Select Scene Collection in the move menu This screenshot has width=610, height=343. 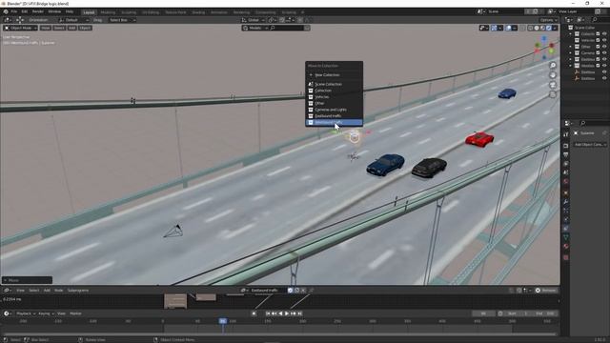tap(335, 84)
